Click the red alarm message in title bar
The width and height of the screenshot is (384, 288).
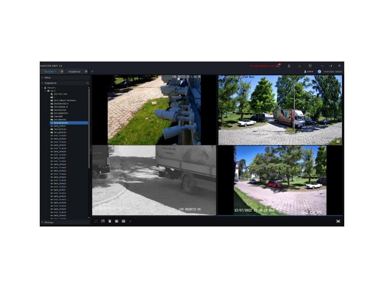point(262,66)
